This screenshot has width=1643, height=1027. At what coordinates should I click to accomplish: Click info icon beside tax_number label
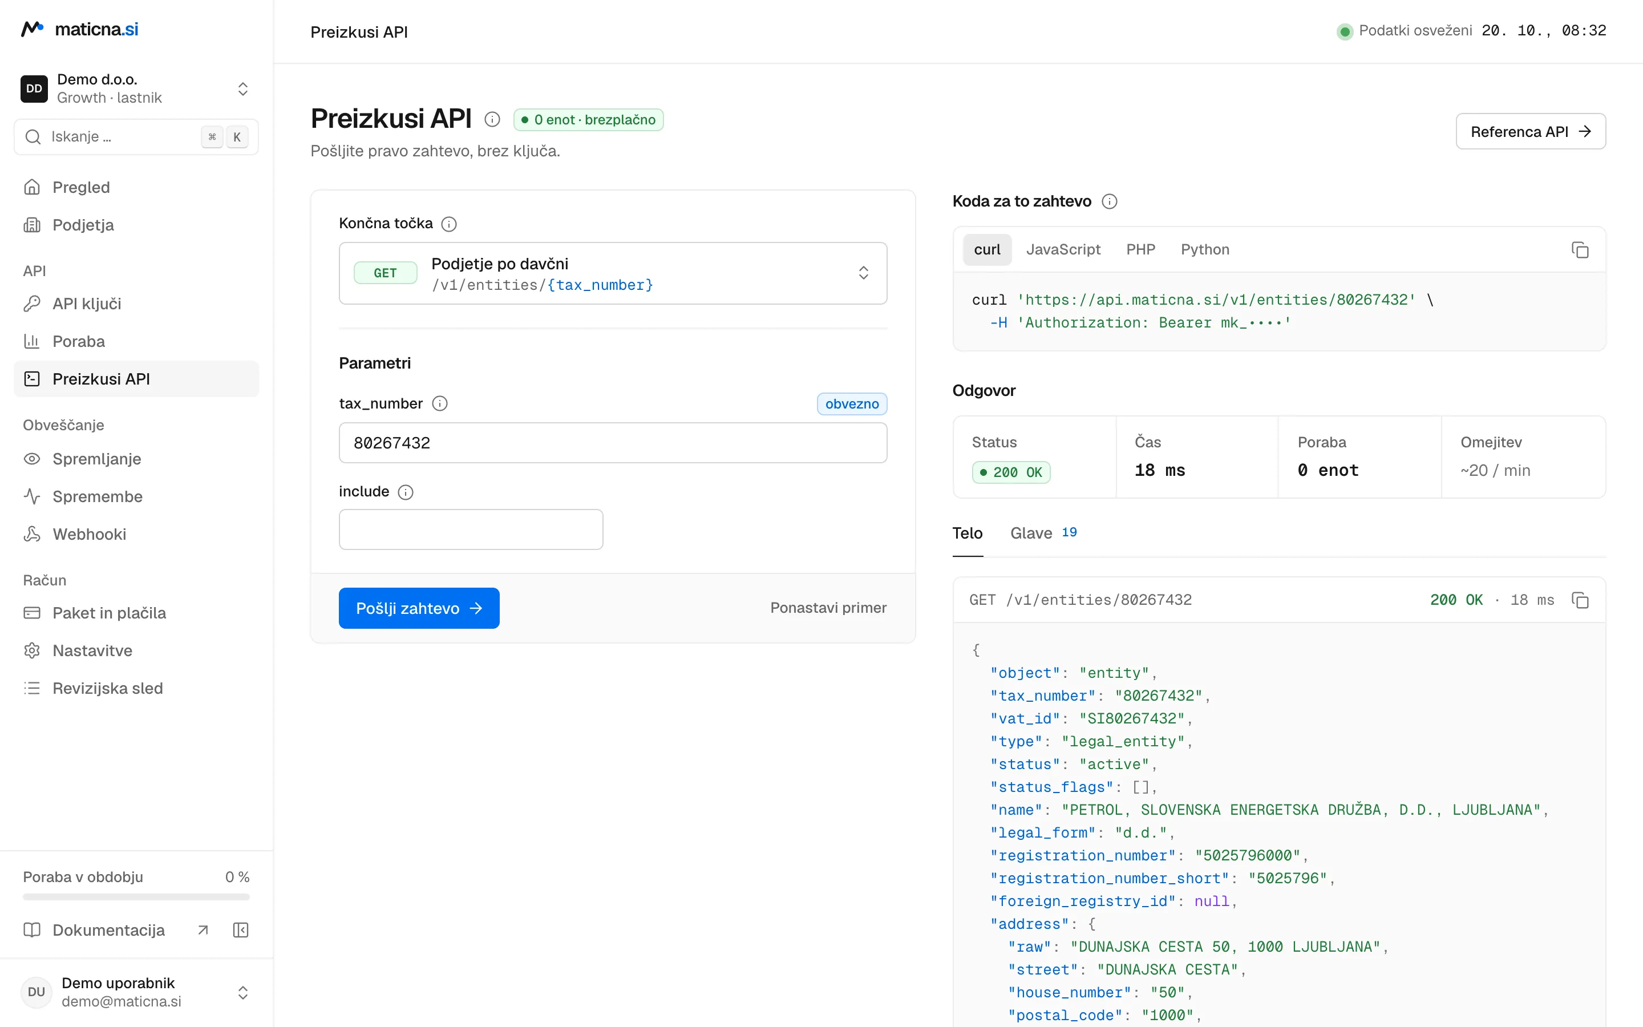tap(440, 403)
